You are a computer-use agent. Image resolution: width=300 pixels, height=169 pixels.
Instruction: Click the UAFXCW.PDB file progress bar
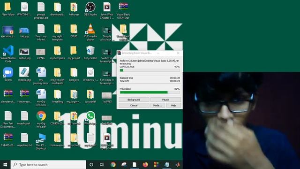pyautogui.click(x=150, y=70)
